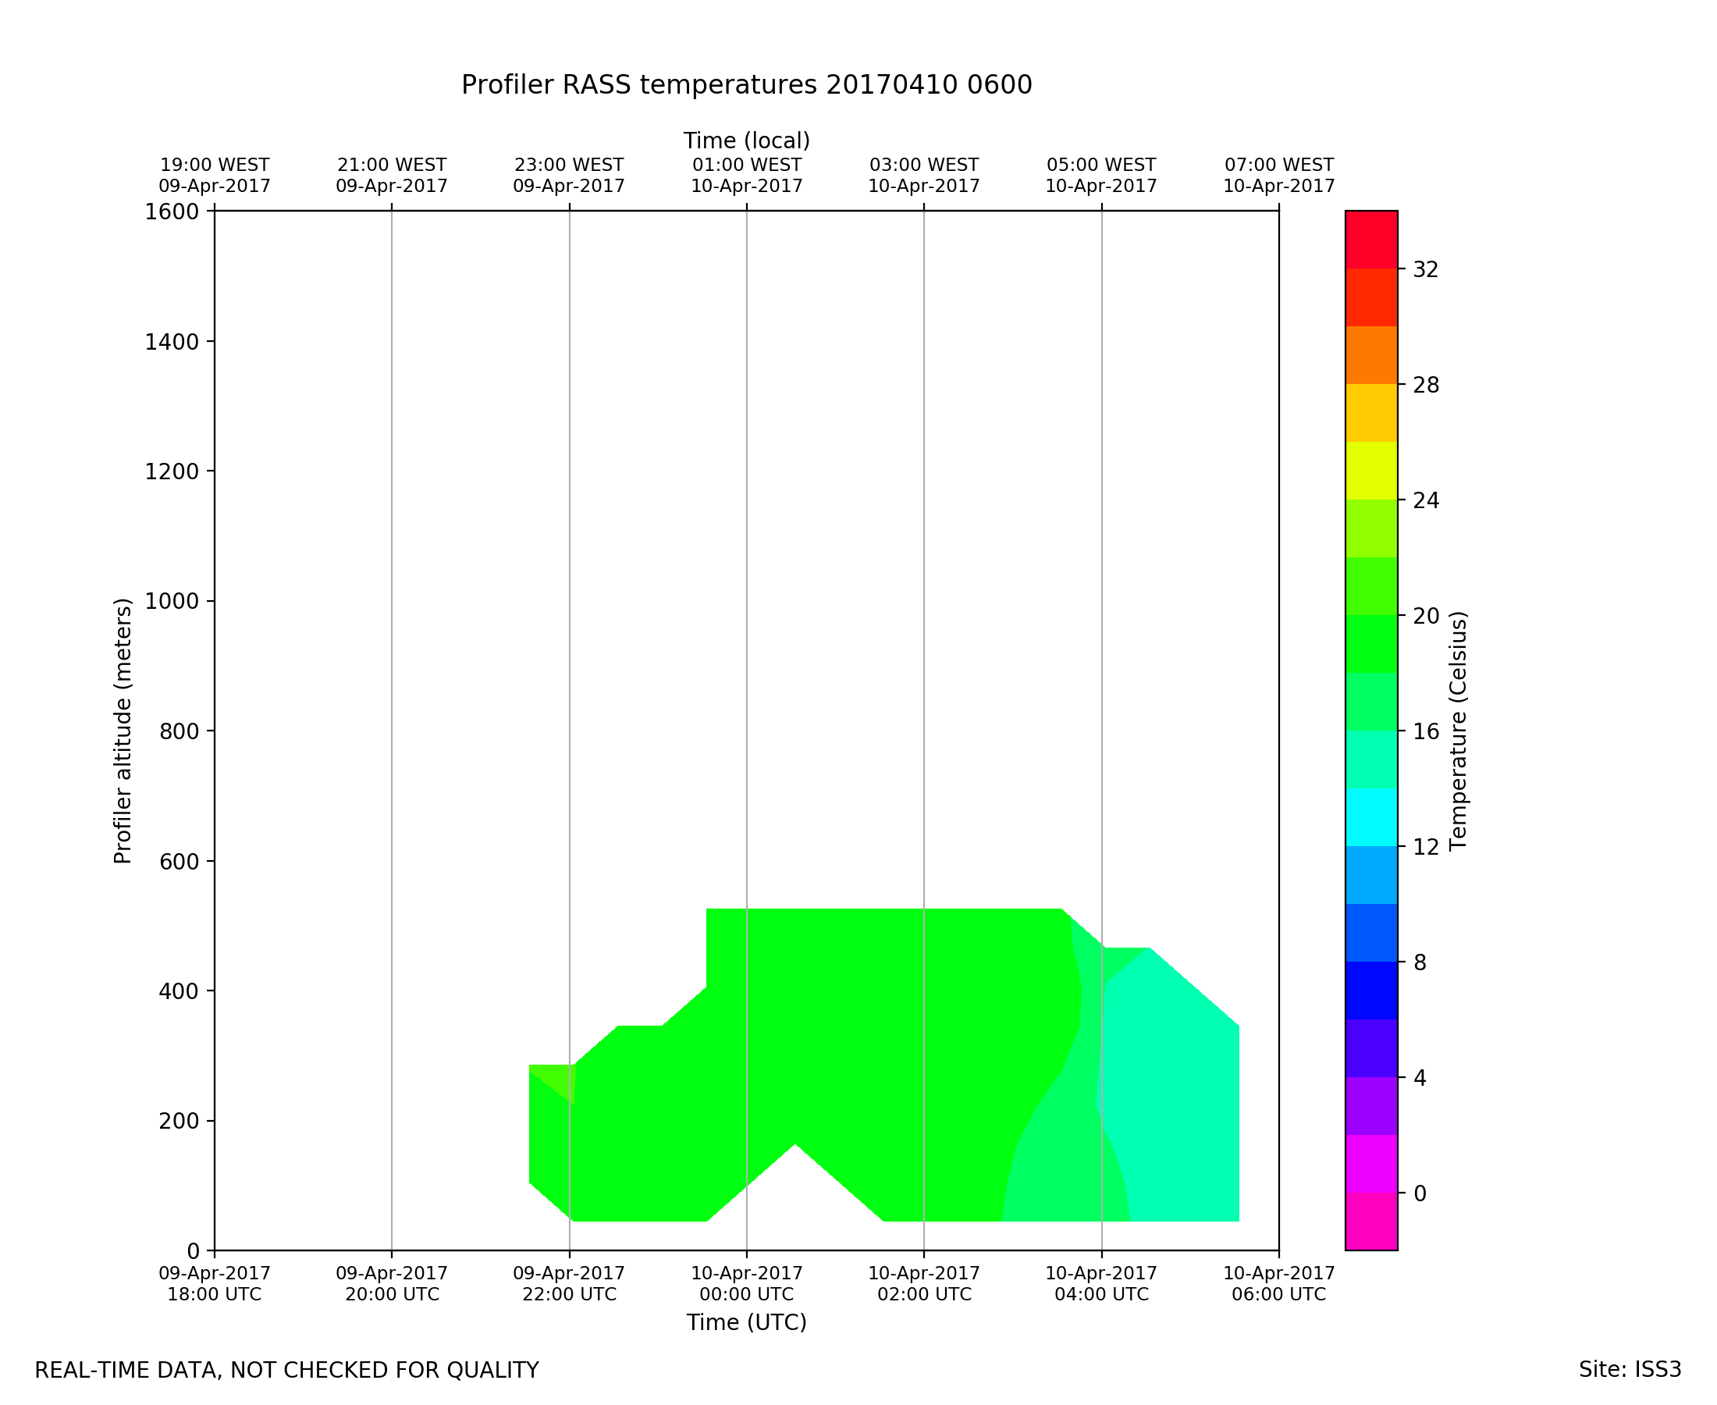Screen dimensions: 1717x1405
Task: Click the magenta colorbar segment below 0
Action: click(1370, 1221)
